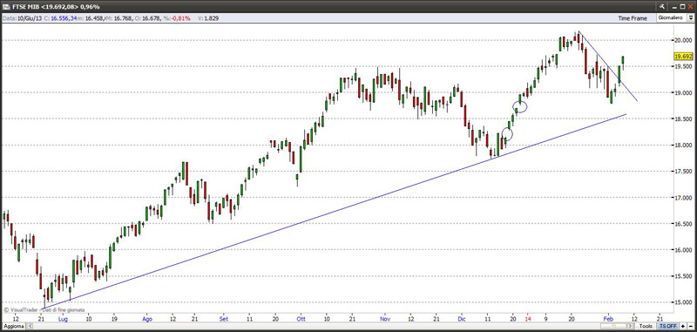Toggle the TS OFF trading system switch
The image size is (697, 332).
coord(667,326)
